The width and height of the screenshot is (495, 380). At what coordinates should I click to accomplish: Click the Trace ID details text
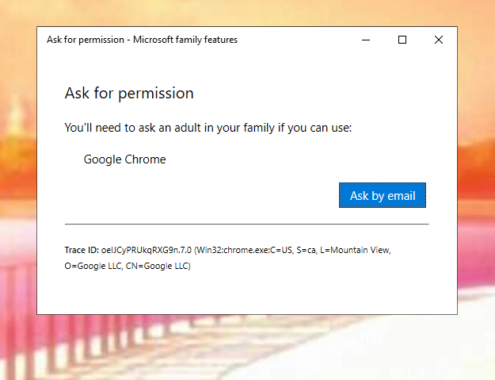227,258
